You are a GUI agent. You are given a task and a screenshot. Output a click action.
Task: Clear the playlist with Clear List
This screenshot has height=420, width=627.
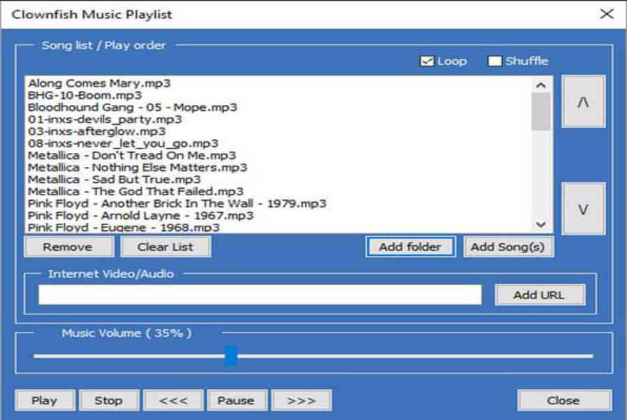point(165,247)
